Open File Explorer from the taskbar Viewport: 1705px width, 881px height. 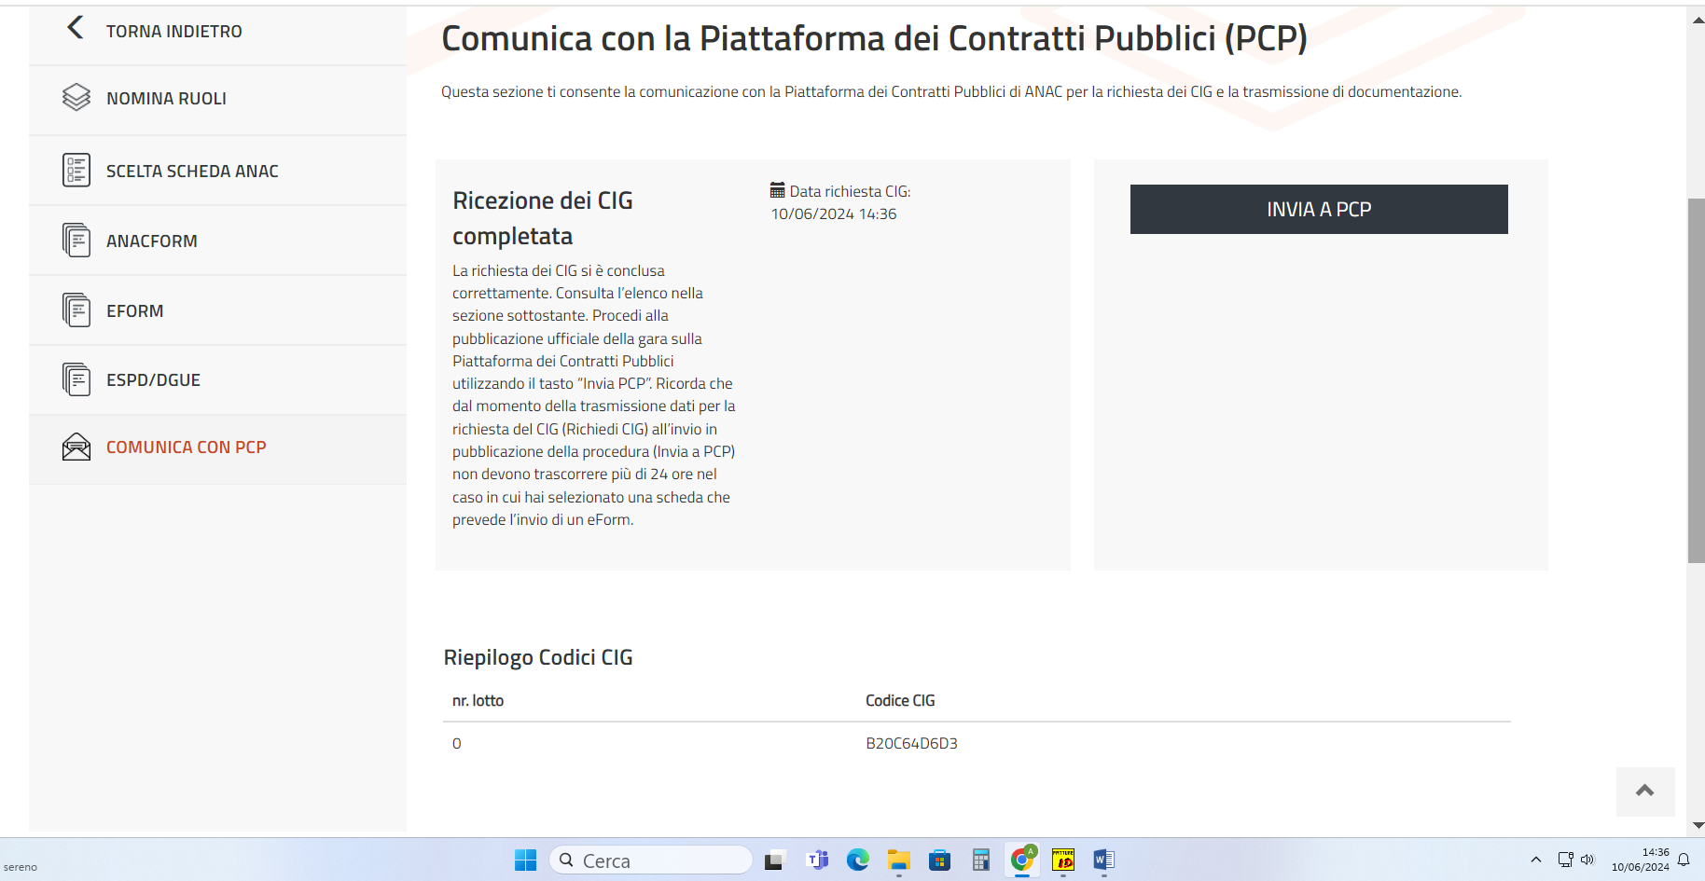[898, 860]
